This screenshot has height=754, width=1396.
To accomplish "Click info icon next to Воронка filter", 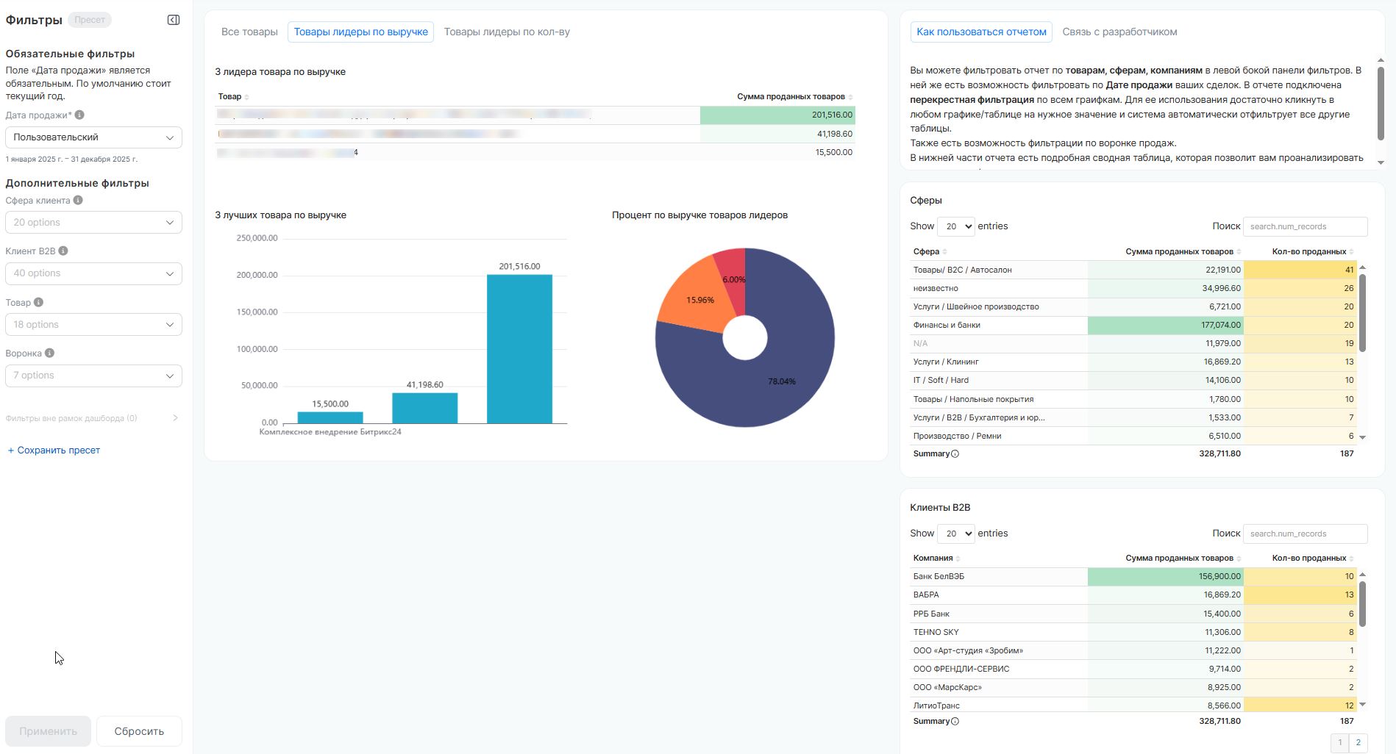I will [49, 353].
